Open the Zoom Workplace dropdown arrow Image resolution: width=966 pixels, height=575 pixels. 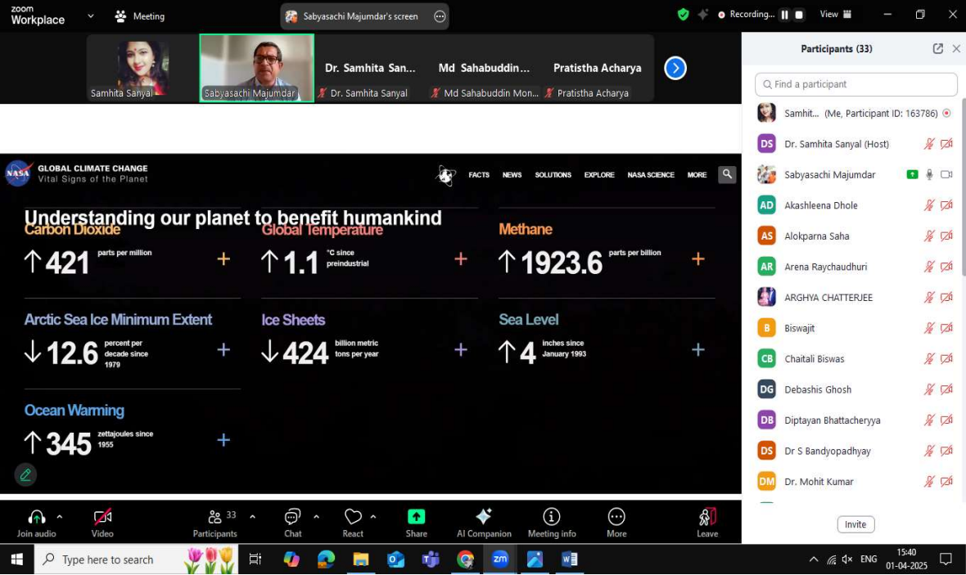pyautogui.click(x=91, y=16)
